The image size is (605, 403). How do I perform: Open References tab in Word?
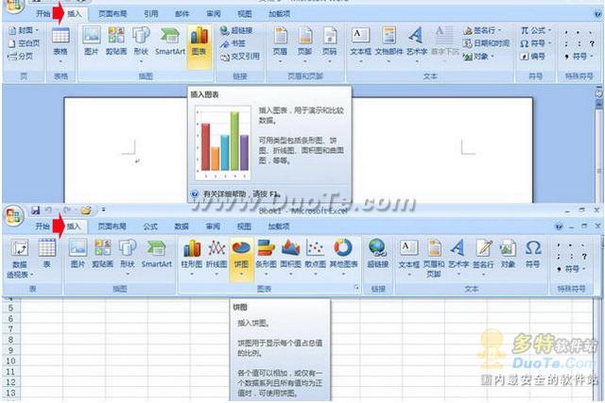(151, 14)
